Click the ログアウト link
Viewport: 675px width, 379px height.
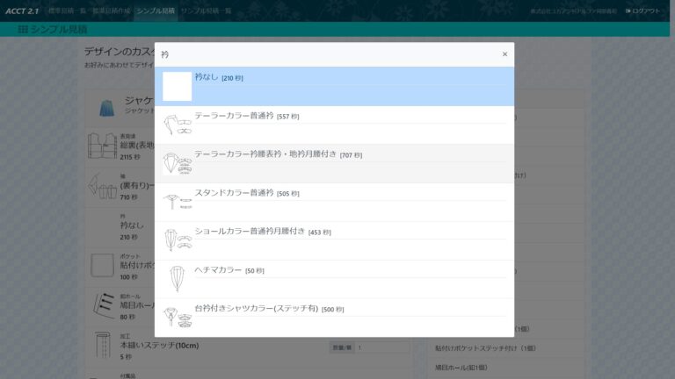click(642, 11)
